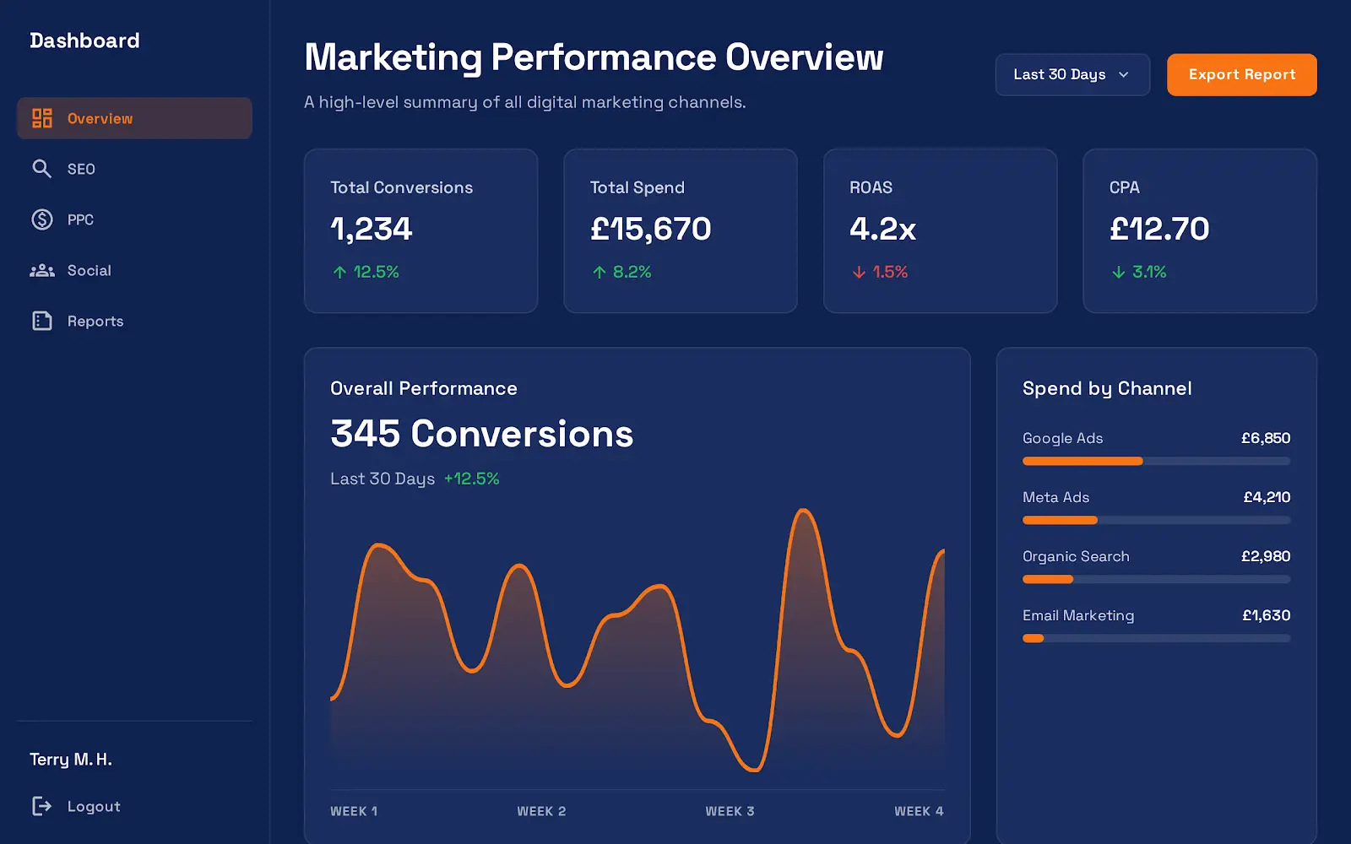Go to the Social section label
This screenshot has width=1351, height=844.
90,270
